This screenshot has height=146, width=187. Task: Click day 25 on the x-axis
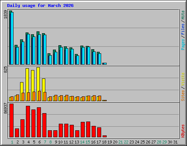[x=142, y=142]
